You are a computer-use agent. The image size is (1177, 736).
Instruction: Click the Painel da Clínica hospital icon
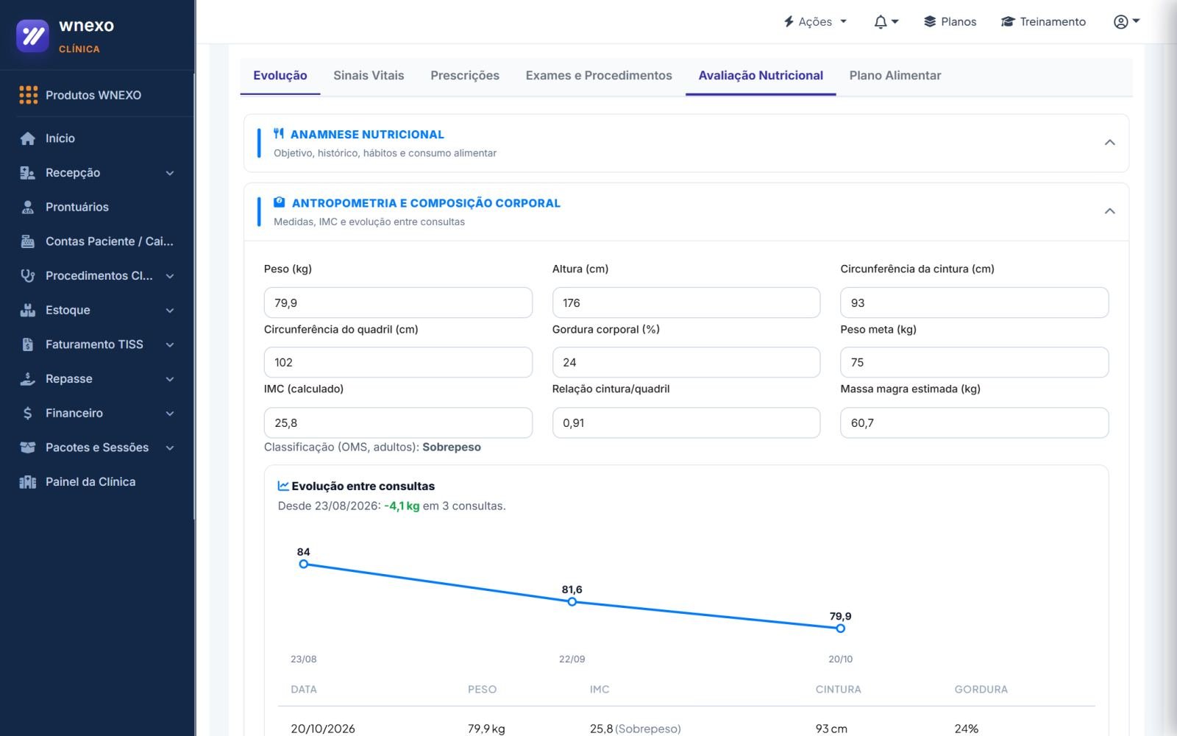click(28, 482)
